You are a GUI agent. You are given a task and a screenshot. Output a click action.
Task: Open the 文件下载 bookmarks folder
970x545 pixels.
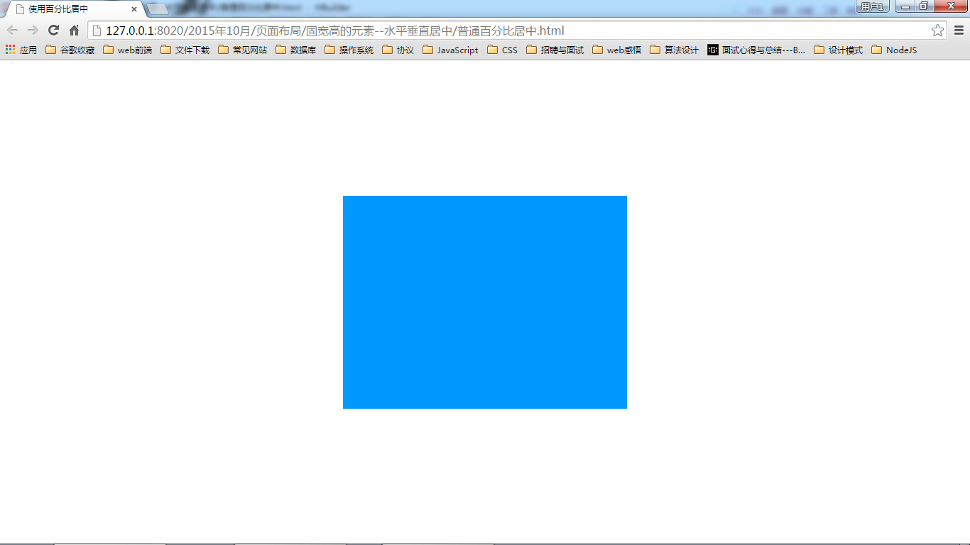pyautogui.click(x=185, y=50)
